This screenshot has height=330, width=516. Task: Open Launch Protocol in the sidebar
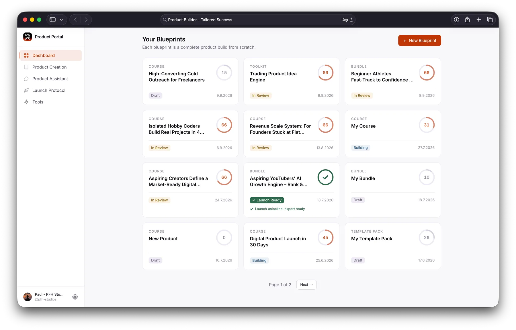pyautogui.click(x=51, y=90)
